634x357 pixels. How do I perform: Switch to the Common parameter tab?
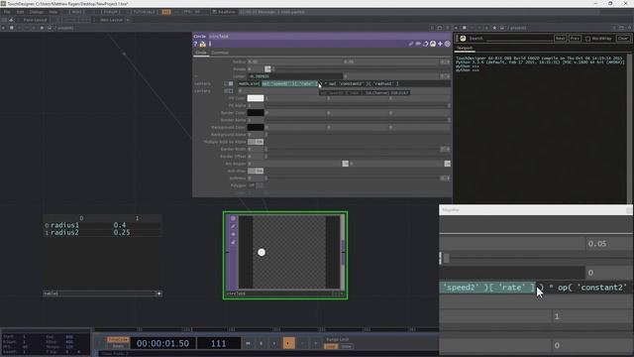pyautogui.click(x=220, y=53)
